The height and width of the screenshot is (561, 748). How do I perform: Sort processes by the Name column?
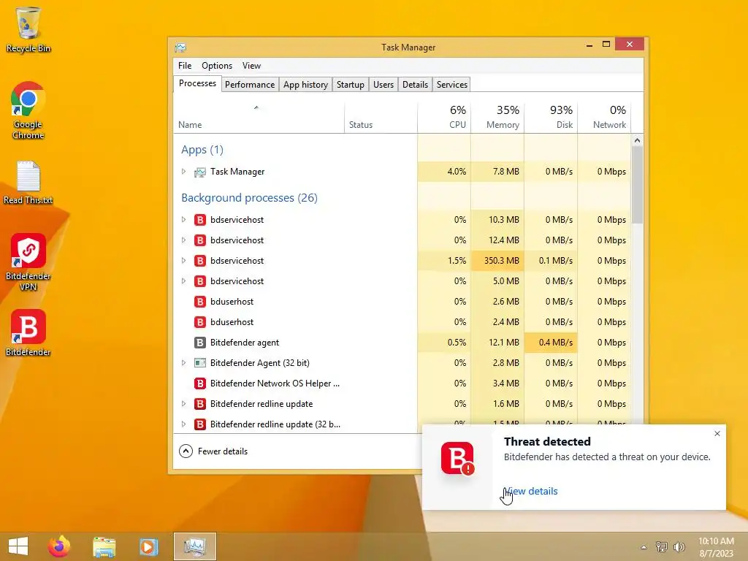[259, 118]
